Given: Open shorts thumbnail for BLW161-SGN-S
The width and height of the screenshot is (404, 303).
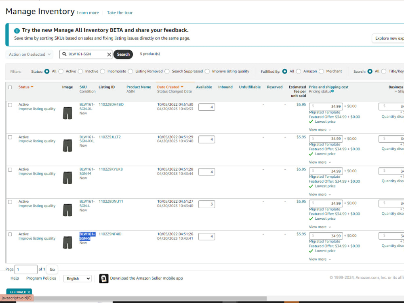Looking at the screenshot, I should coord(67,242).
